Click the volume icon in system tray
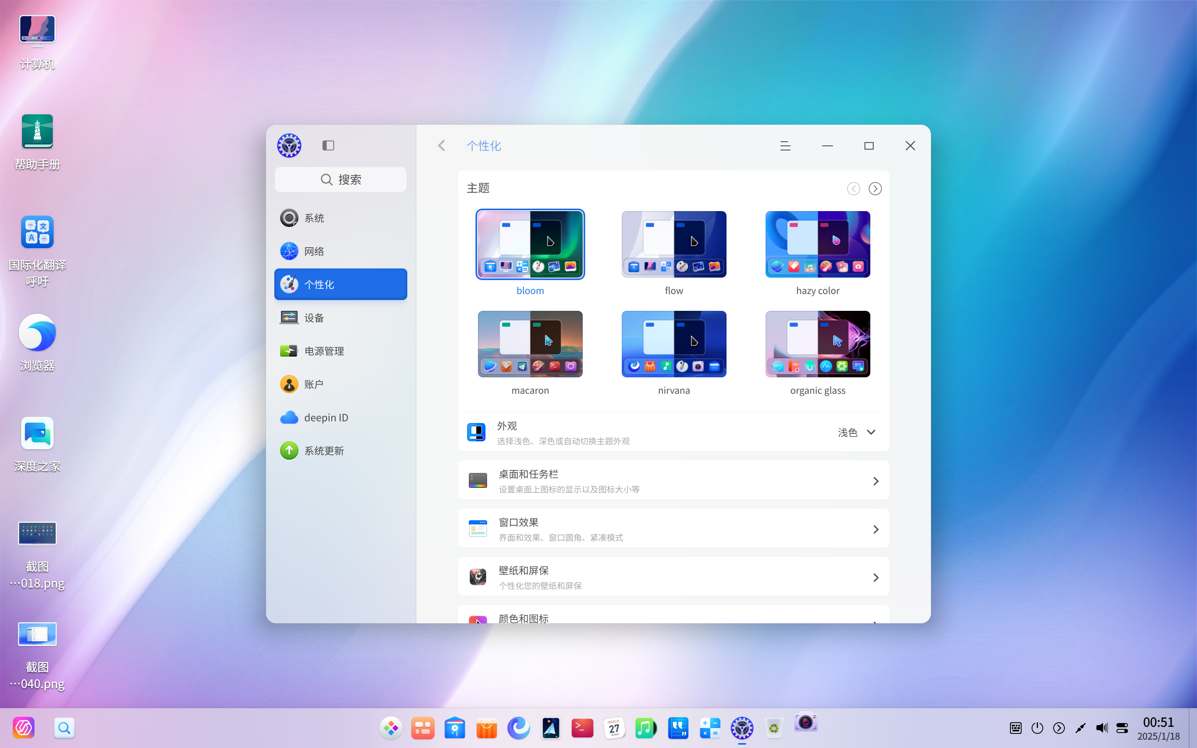 (1101, 728)
